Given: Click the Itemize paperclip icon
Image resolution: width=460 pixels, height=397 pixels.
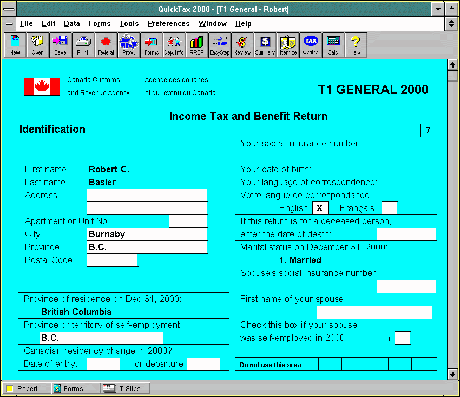Looking at the screenshot, I should tap(288, 45).
